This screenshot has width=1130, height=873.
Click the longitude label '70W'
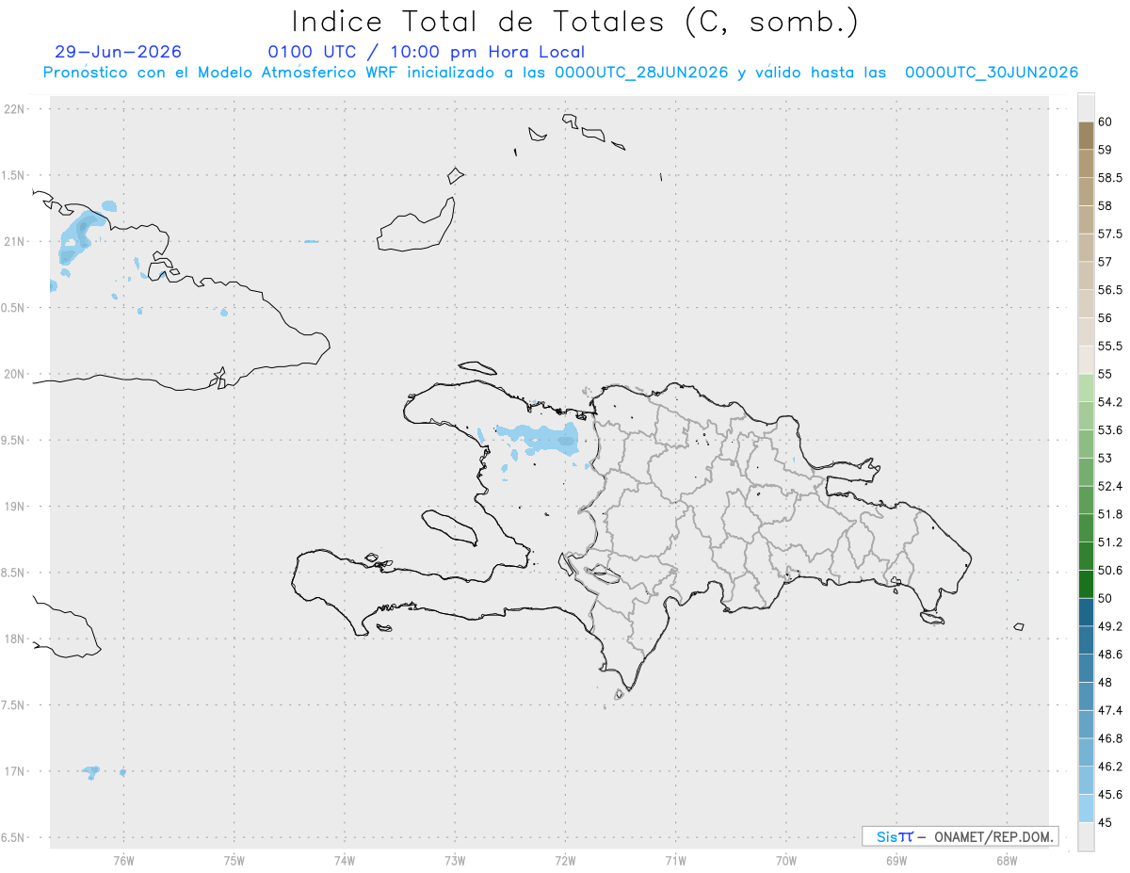pos(786,860)
